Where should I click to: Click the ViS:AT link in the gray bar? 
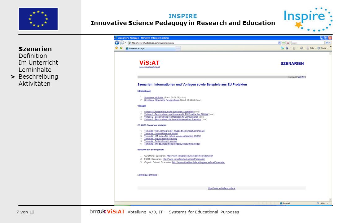click(301, 77)
